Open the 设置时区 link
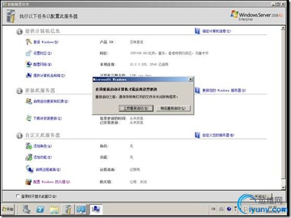The width and height of the screenshot is (291, 218). tap(42, 53)
